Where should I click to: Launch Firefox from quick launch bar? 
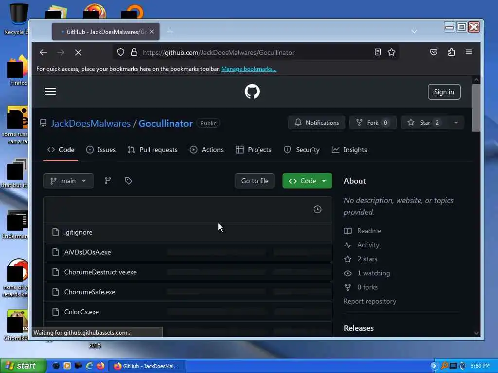click(x=101, y=366)
